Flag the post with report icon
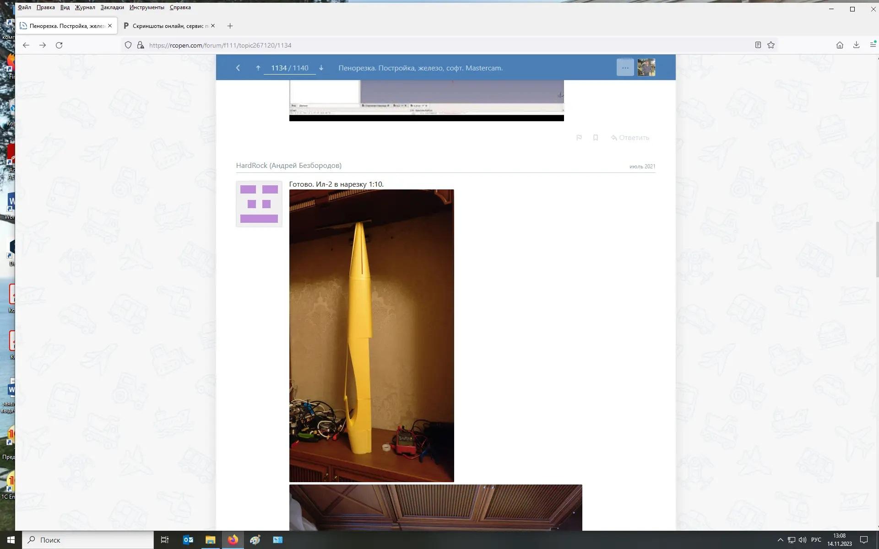Screen dimensions: 879x549 579,138
